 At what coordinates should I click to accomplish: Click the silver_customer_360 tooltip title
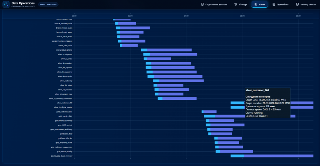coord(257,90)
